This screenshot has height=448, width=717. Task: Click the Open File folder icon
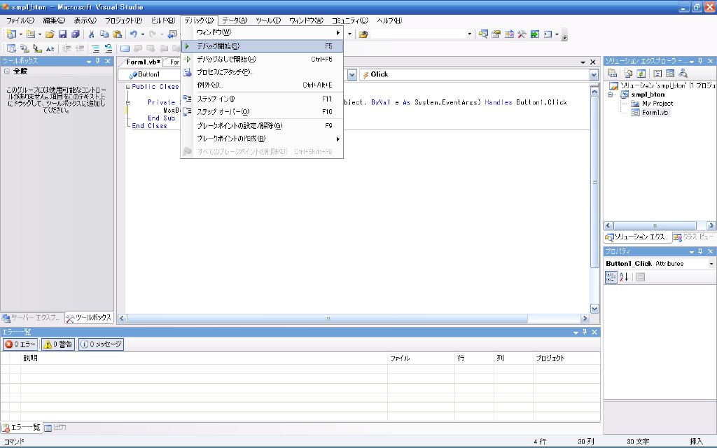(x=50, y=34)
